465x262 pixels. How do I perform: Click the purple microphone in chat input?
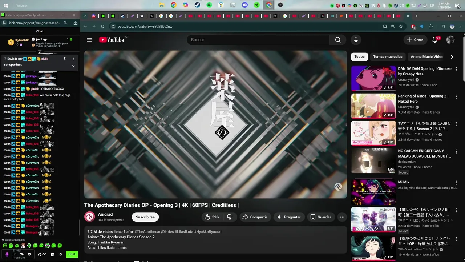[7, 254]
